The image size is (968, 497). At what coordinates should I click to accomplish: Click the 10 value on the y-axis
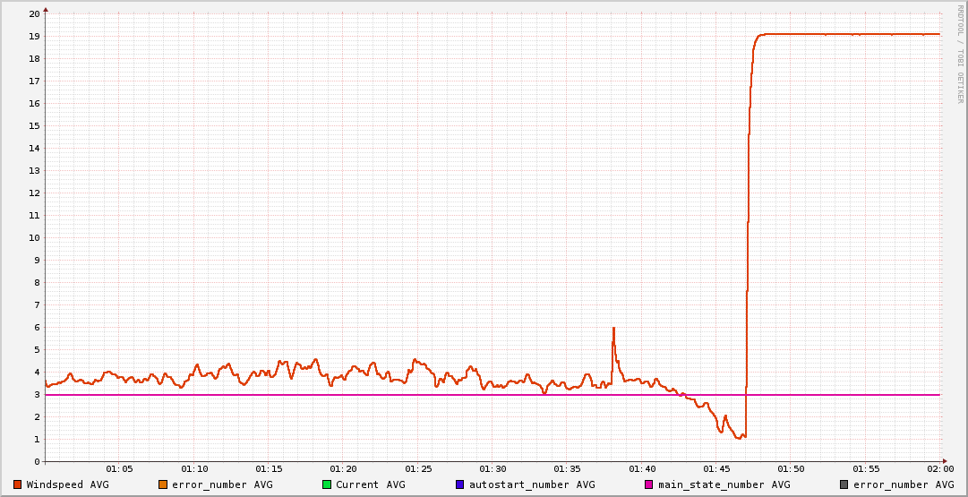(34, 238)
